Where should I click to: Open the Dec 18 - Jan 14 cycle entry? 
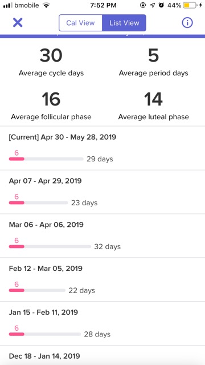(102, 355)
